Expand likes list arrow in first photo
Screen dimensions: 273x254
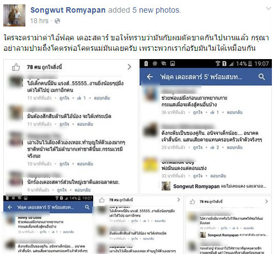[130, 67]
